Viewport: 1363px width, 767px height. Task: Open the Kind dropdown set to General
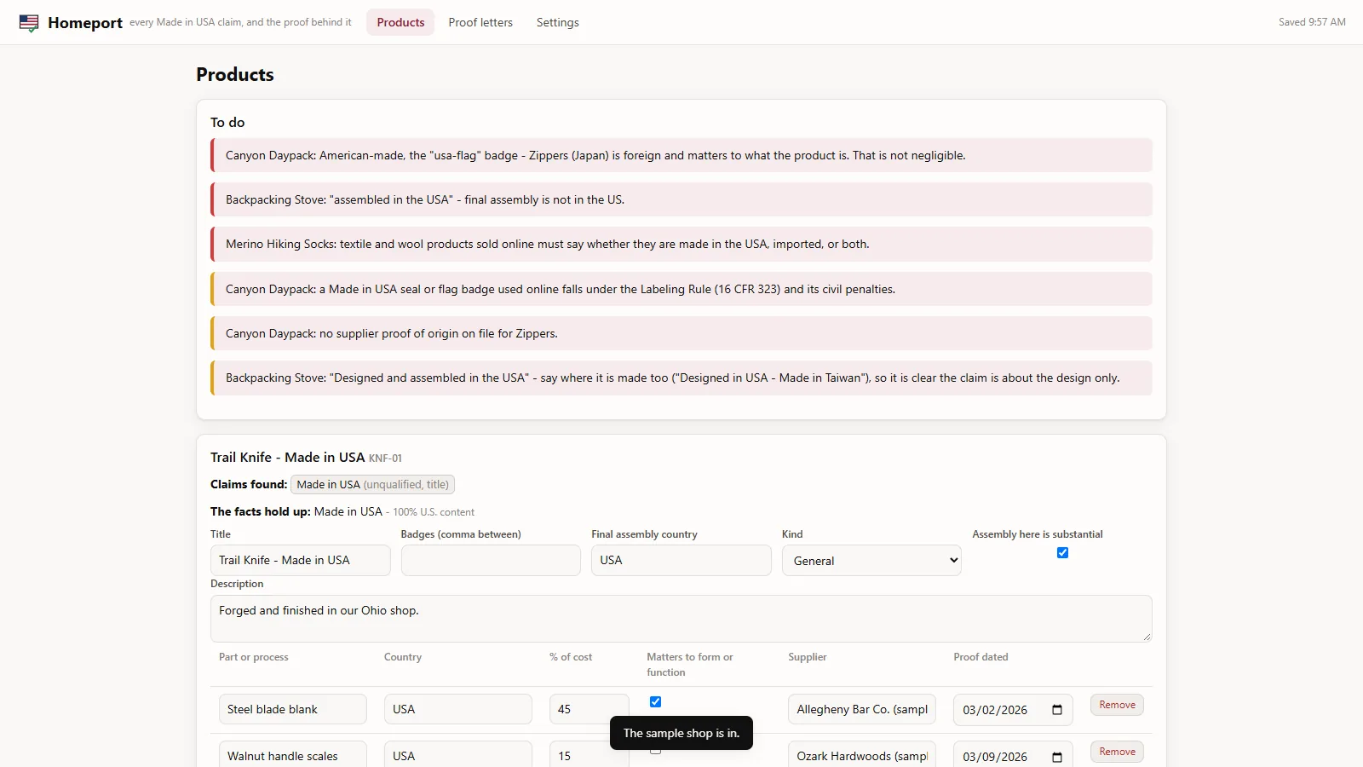click(871, 561)
